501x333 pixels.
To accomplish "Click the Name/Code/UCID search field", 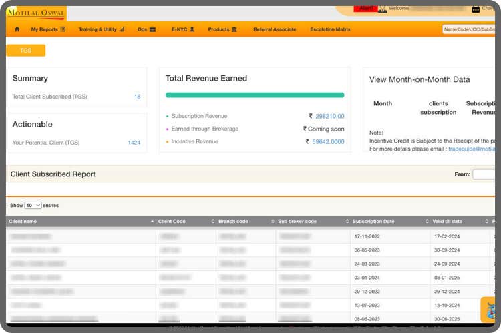I will tap(469, 29).
